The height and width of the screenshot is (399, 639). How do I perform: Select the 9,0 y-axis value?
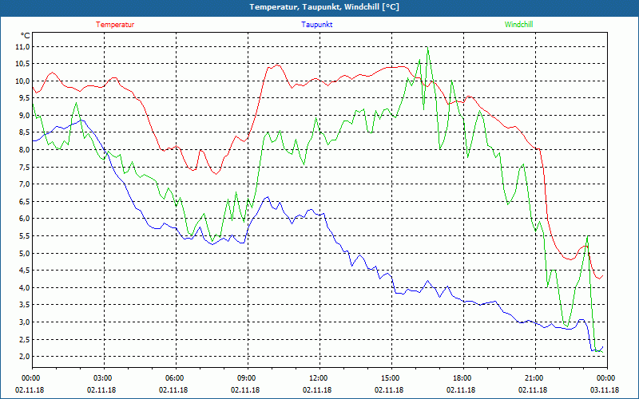[24, 116]
